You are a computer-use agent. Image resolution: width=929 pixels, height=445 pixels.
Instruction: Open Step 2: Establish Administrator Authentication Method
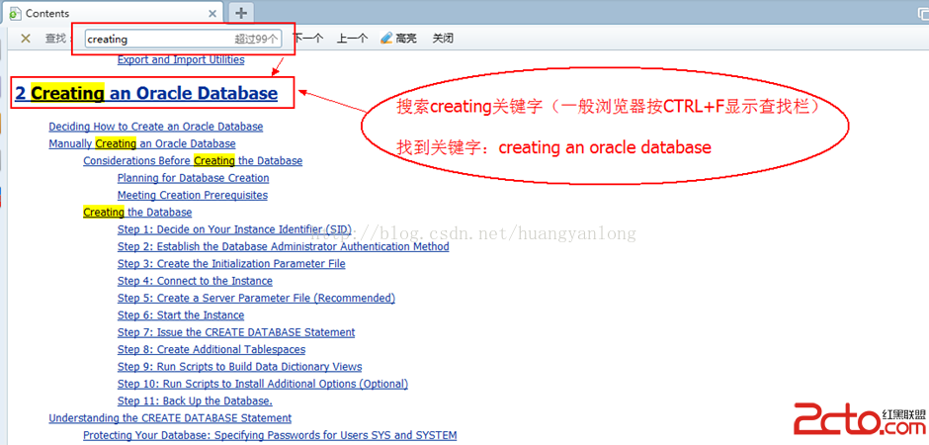(x=284, y=246)
